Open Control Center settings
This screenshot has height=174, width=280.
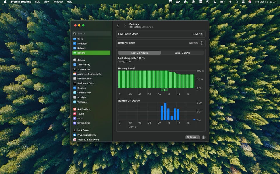85,79
